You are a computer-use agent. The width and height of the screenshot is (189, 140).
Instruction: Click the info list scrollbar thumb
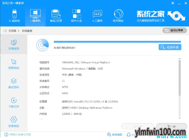coord(180,78)
